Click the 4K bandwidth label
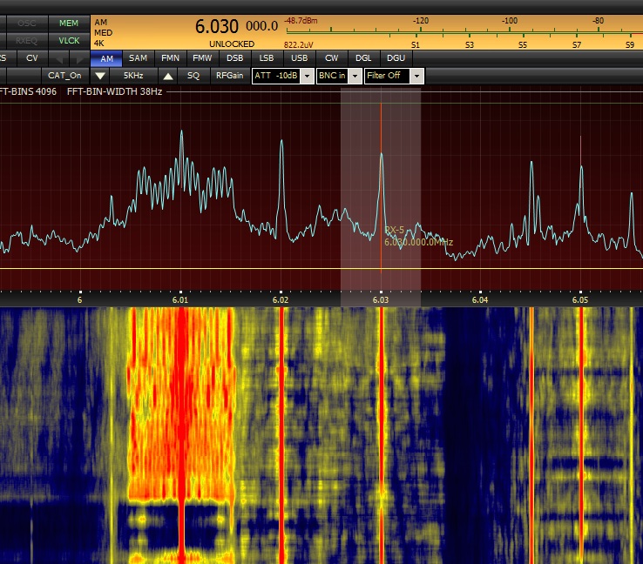 coord(98,44)
